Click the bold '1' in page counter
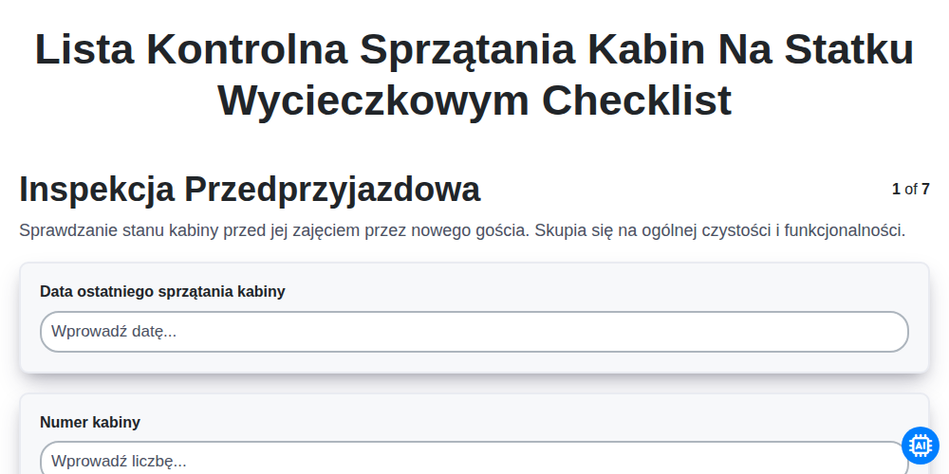Viewport: 949px width, 474px height. [x=896, y=190]
